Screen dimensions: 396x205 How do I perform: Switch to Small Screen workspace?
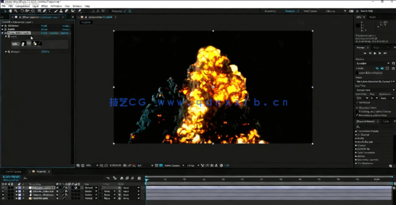[x=310, y=11]
